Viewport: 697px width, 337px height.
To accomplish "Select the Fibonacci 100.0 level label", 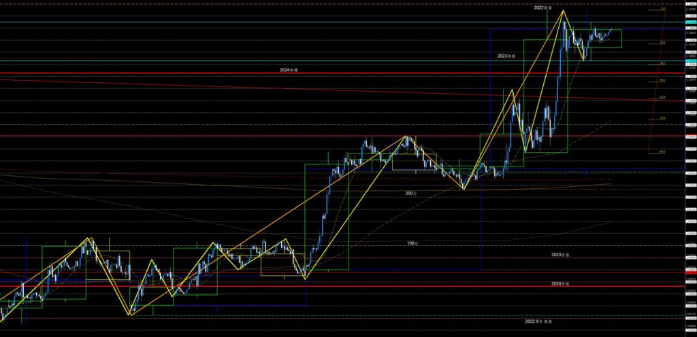I will pyautogui.click(x=662, y=152).
